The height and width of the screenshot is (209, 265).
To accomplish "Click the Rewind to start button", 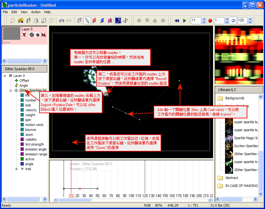I will (177, 21).
